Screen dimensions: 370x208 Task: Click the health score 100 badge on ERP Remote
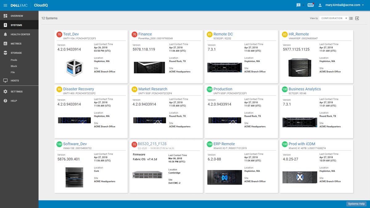click(x=210, y=144)
